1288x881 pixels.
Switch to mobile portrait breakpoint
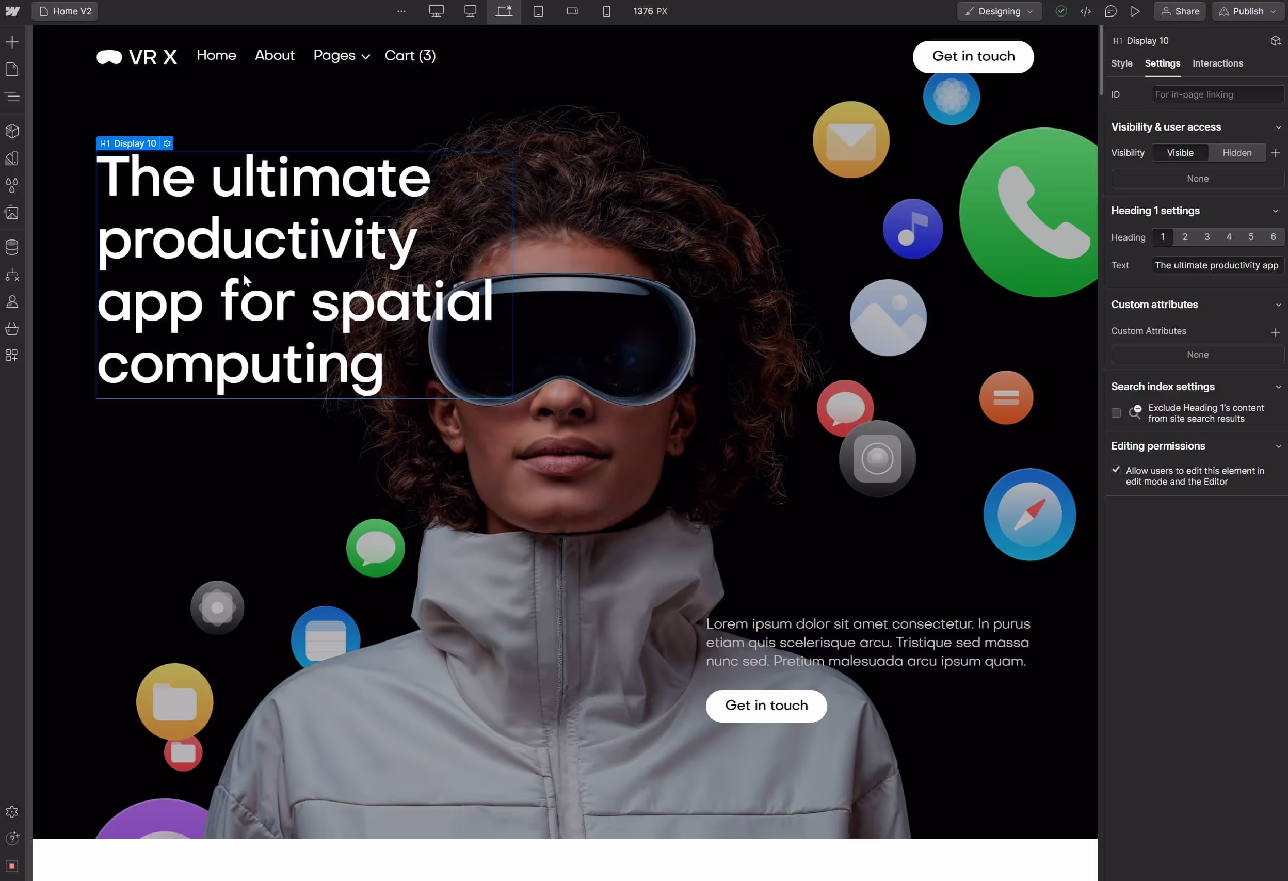607,11
